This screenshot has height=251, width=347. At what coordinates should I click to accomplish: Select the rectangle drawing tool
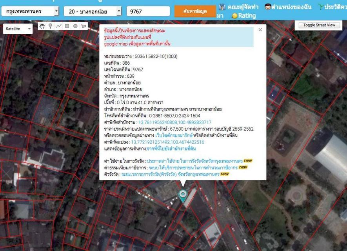67,26
